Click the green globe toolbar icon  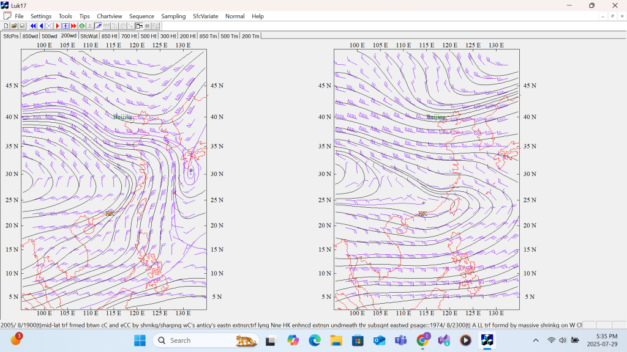click(81, 26)
